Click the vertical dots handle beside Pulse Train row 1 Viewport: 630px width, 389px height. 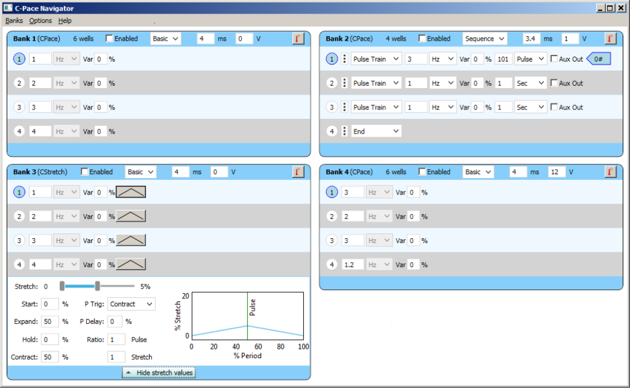click(x=344, y=58)
